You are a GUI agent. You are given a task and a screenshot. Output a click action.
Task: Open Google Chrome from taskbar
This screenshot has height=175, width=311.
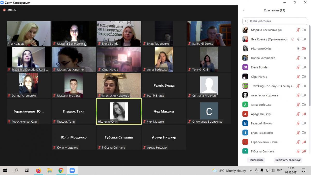coord(61,171)
